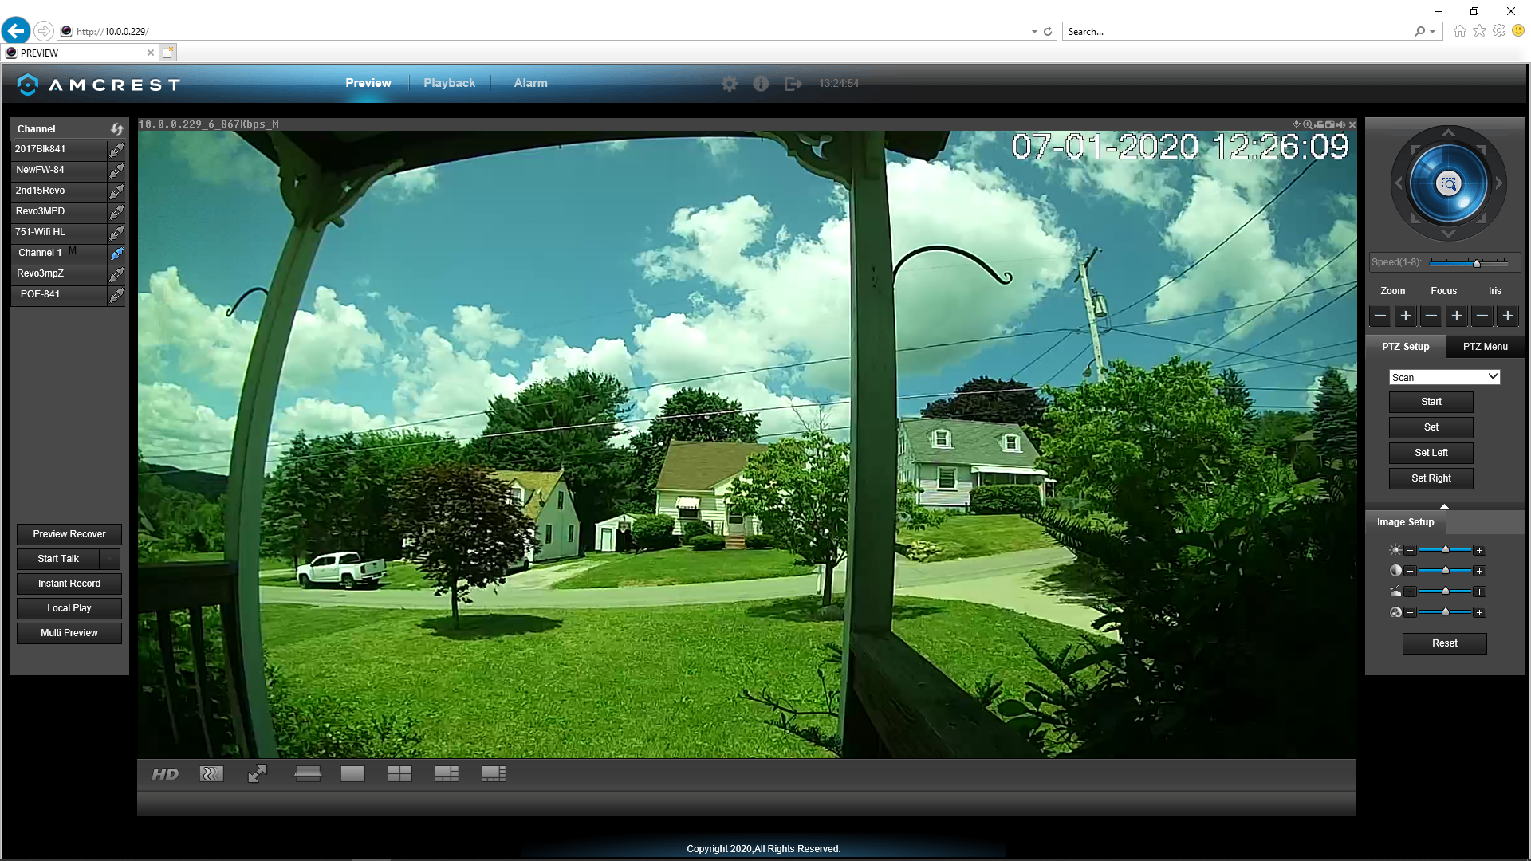Open the Playback tab
Image resolution: width=1531 pixels, height=861 pixels.
click(449, 83)
